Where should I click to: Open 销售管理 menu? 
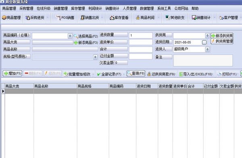61,8
